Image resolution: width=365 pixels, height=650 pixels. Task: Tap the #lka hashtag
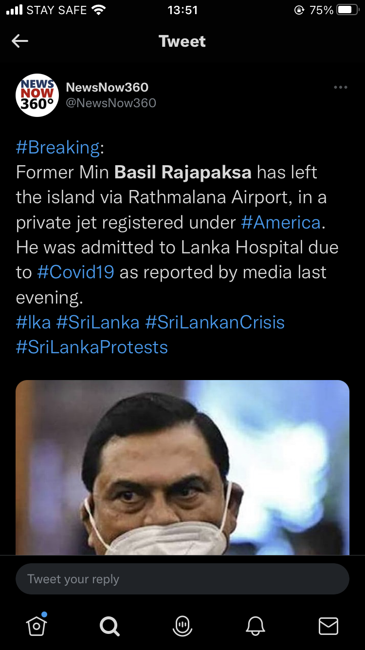pyautogui.click(x=33, y=323)
